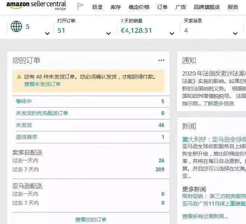The height and width of the screenshot is (224, 246).
Task: Click the globe marketplaces icon
Action: click(x=16, y=27)
